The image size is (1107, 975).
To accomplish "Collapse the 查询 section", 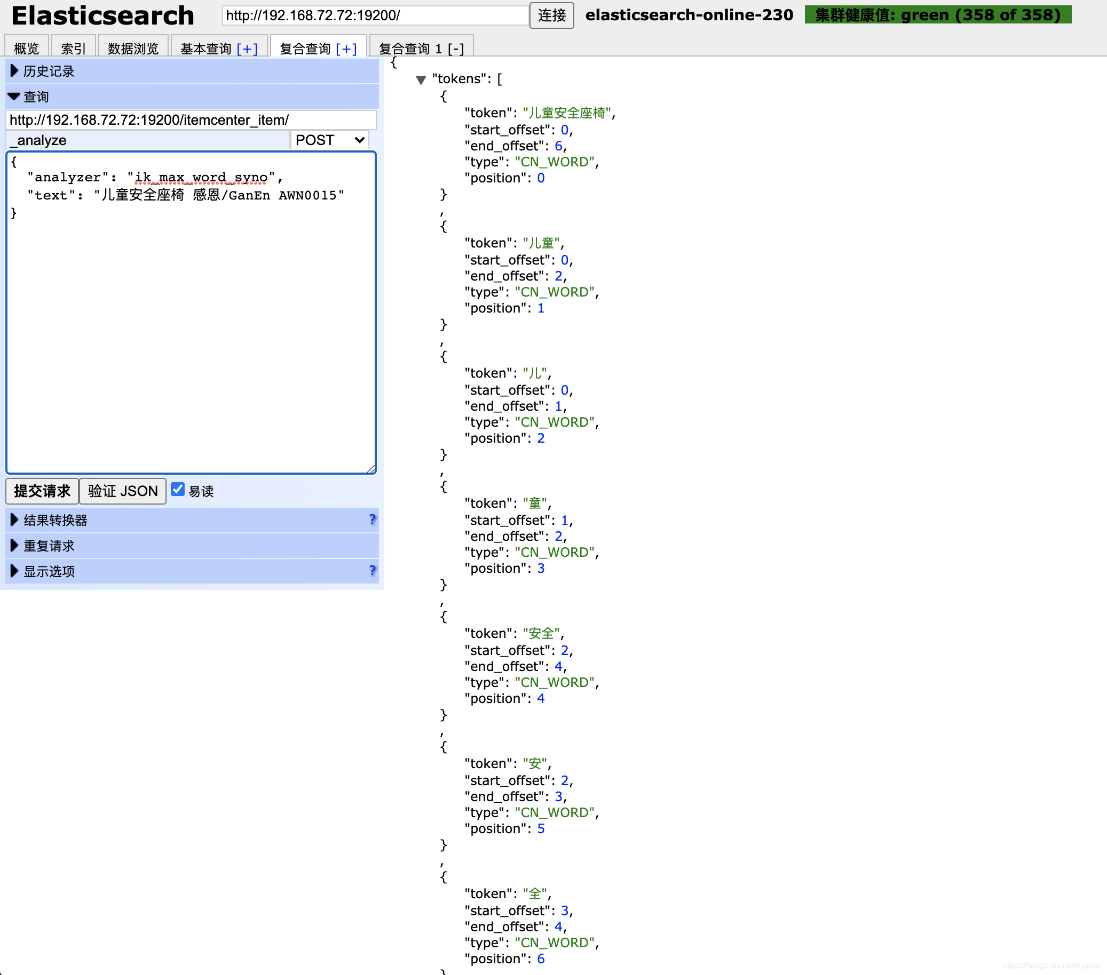I will (x=36, y=97).
